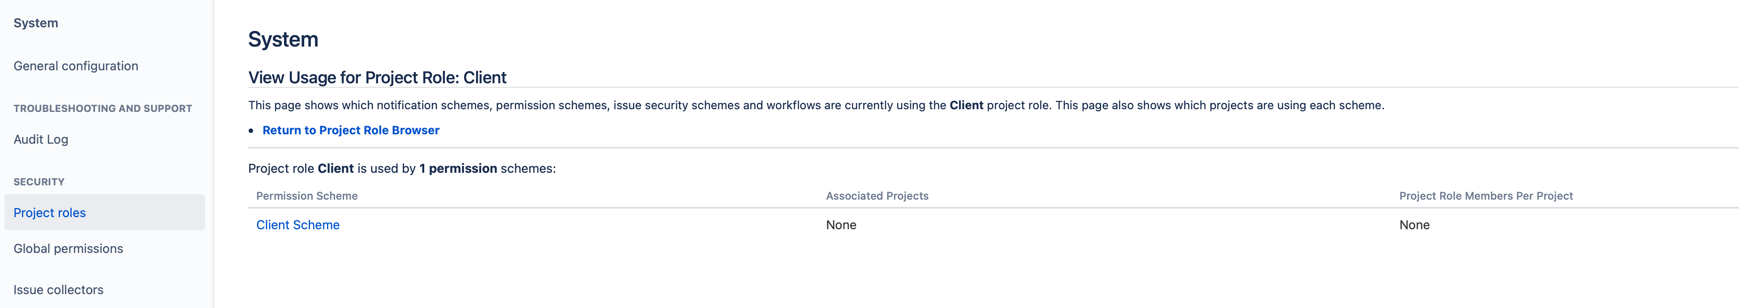Click the page description paragraph text

(x=816, y=105)
